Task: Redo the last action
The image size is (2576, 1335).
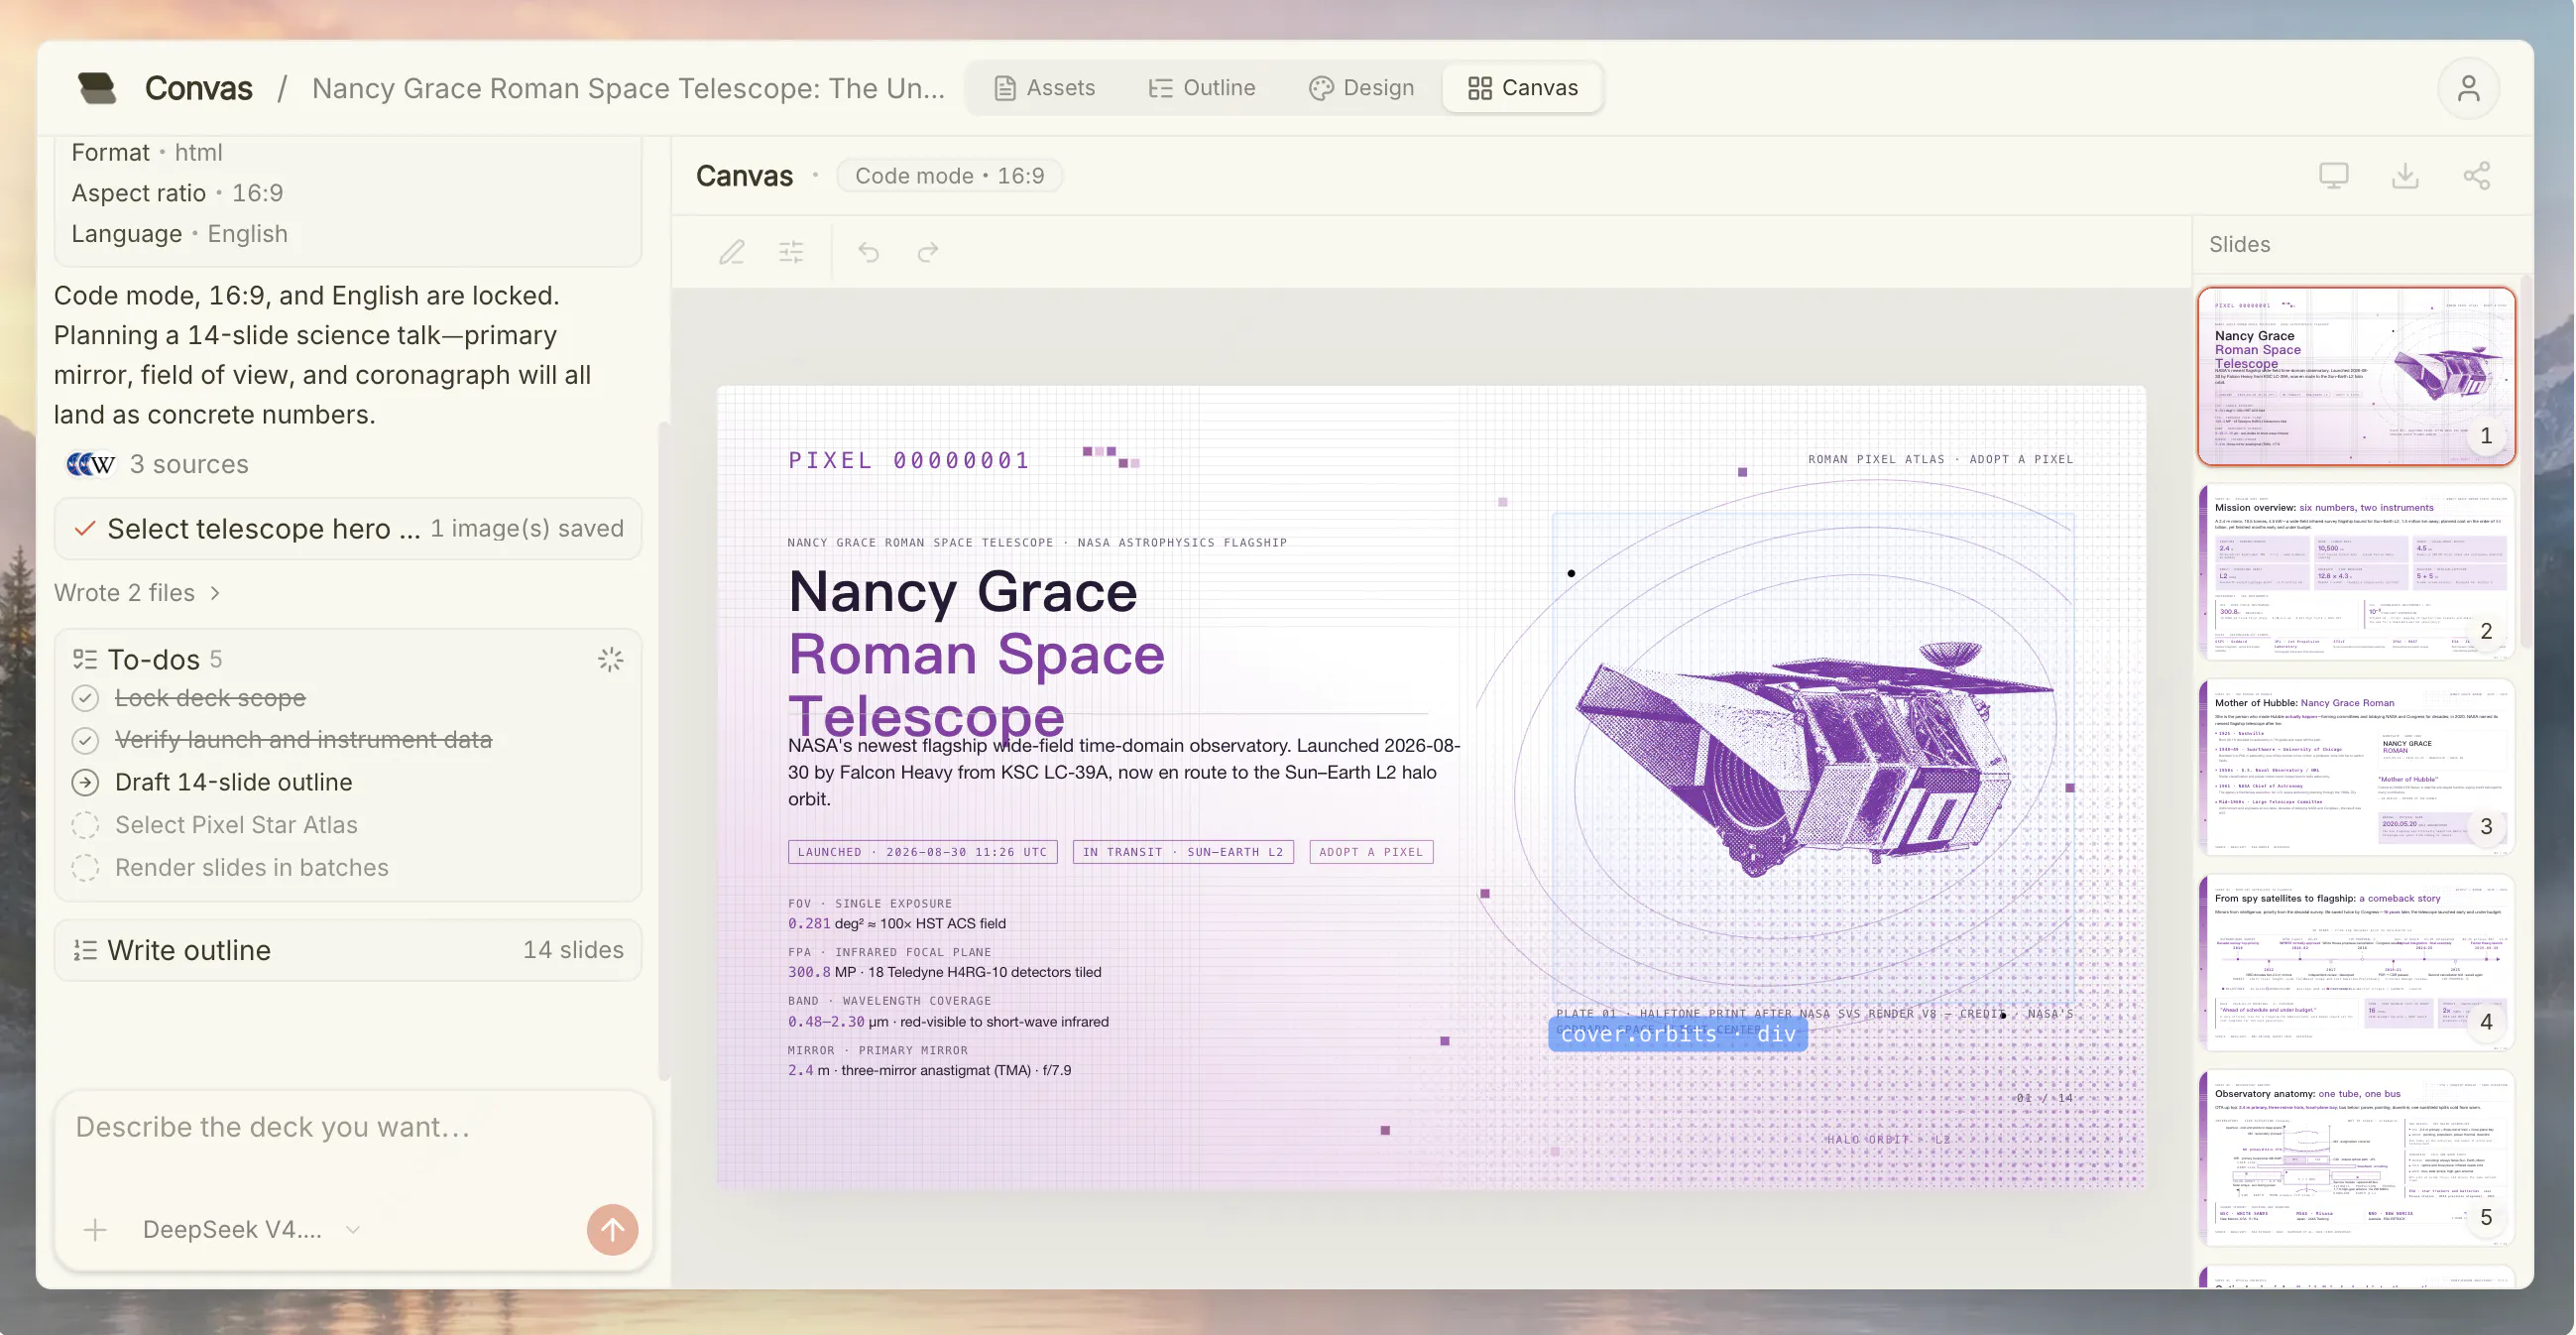Action: (928, 252)
